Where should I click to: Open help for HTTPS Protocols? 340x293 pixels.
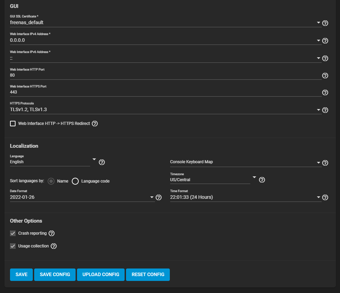(325, 110)
